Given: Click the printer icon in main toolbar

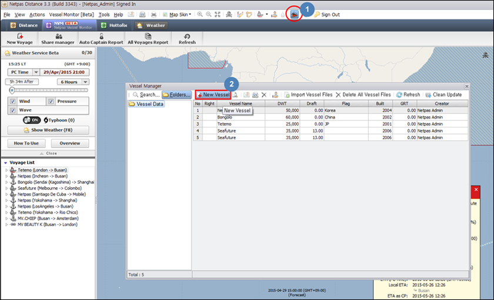Looking at the screenshot, I should (x=153, y=15).
